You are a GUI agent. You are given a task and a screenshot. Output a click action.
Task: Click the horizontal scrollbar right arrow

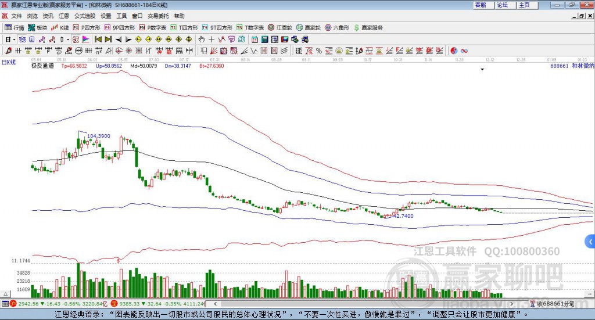click(511, 304)
